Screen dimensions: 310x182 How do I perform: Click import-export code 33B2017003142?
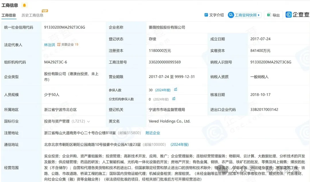[264, 109]
